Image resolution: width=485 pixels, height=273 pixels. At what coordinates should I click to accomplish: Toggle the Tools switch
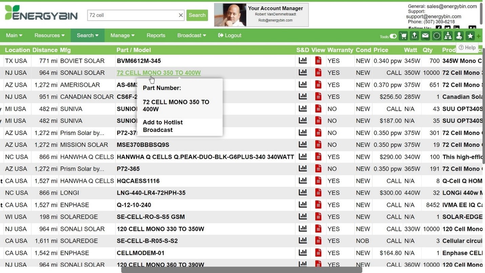click(393, 36)
